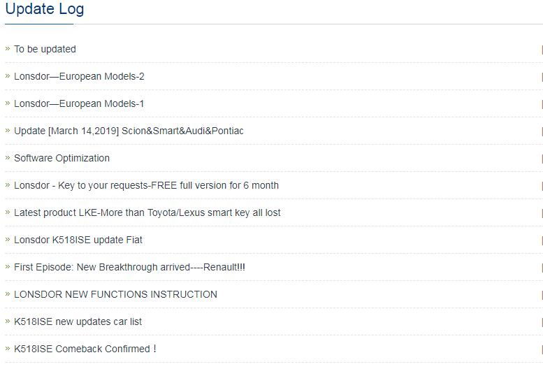Open K518ISE Comeback Confirmed entry
This screenshot has width=543, height=376.
85,349
